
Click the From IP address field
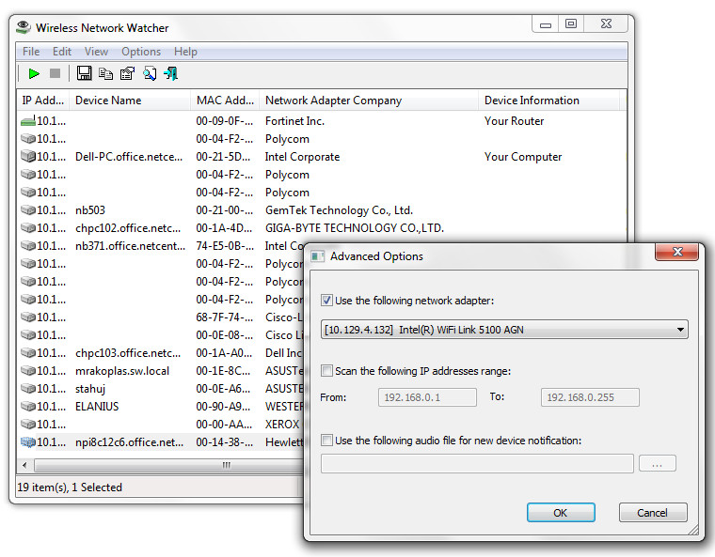coord(427,397)
